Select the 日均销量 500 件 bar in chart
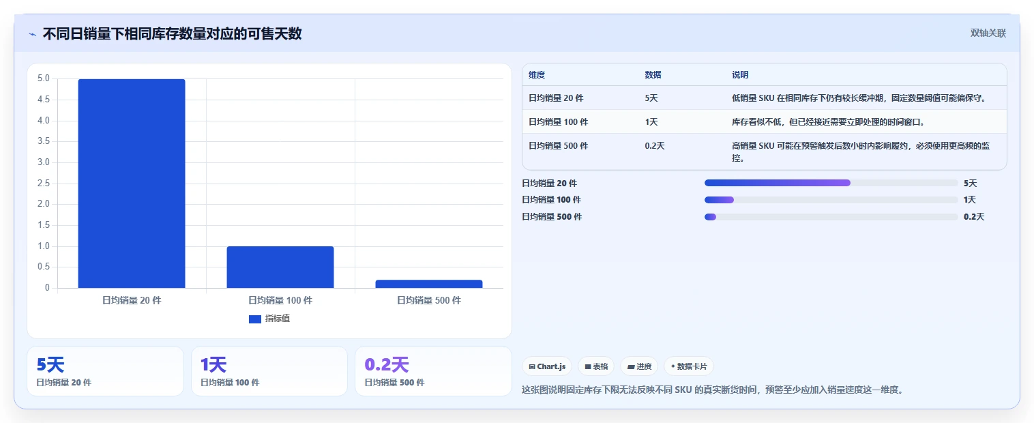This screenshot has height=423, width=1034. pos(429,284)
